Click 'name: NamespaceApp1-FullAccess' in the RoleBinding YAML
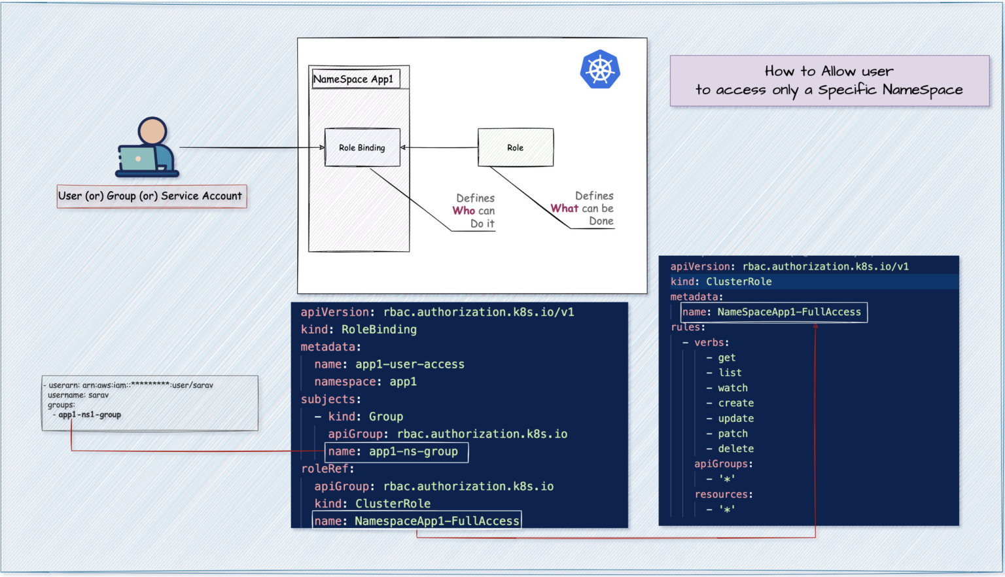Viewport: 1005px width, 577px height. point(417,520)
